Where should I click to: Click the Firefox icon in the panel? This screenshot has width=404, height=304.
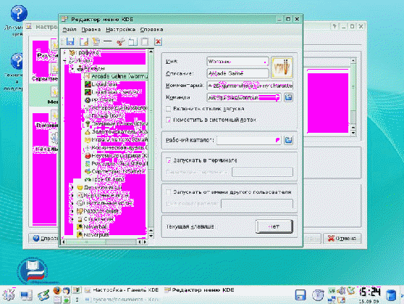(57, 290)
